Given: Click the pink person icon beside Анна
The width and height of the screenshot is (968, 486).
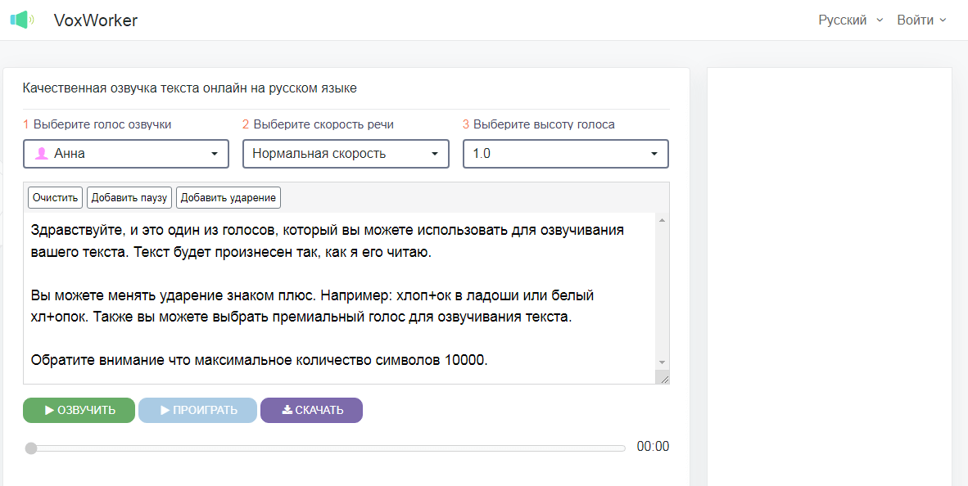Looking at the screenshot, I should click(x=42, y=154).
